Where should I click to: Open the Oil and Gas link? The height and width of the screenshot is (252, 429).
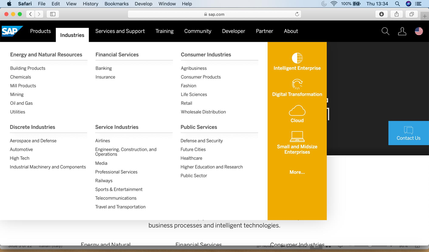coord(21,103)
